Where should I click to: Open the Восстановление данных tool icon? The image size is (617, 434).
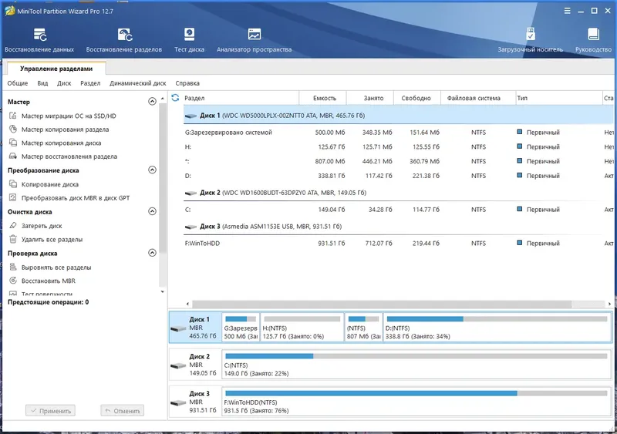pos(39,35)
